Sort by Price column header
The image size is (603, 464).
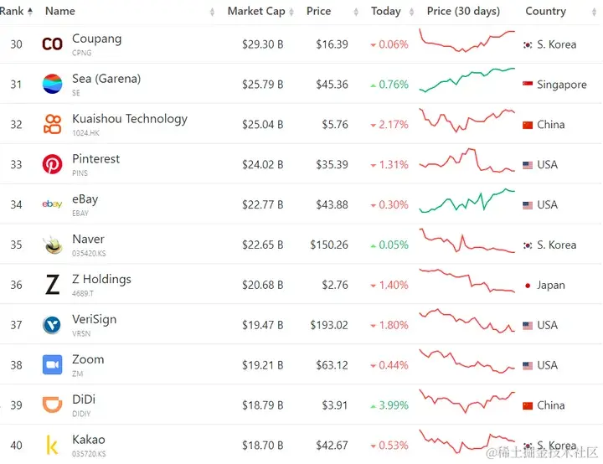coord(318,12)
